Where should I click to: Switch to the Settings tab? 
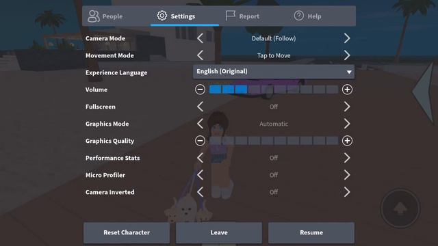tap(185, 16)
